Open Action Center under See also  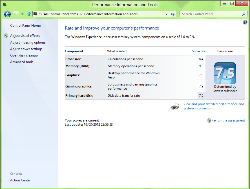[20, 180]
